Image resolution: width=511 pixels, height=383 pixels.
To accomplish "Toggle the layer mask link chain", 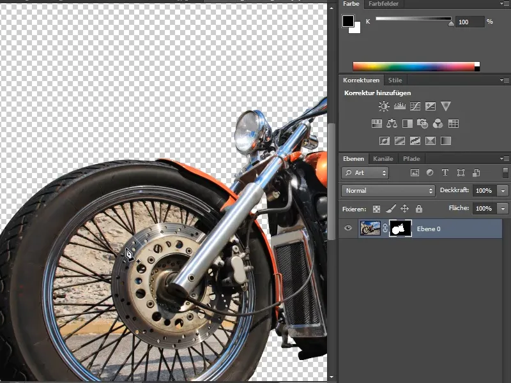I will [385, 229].
